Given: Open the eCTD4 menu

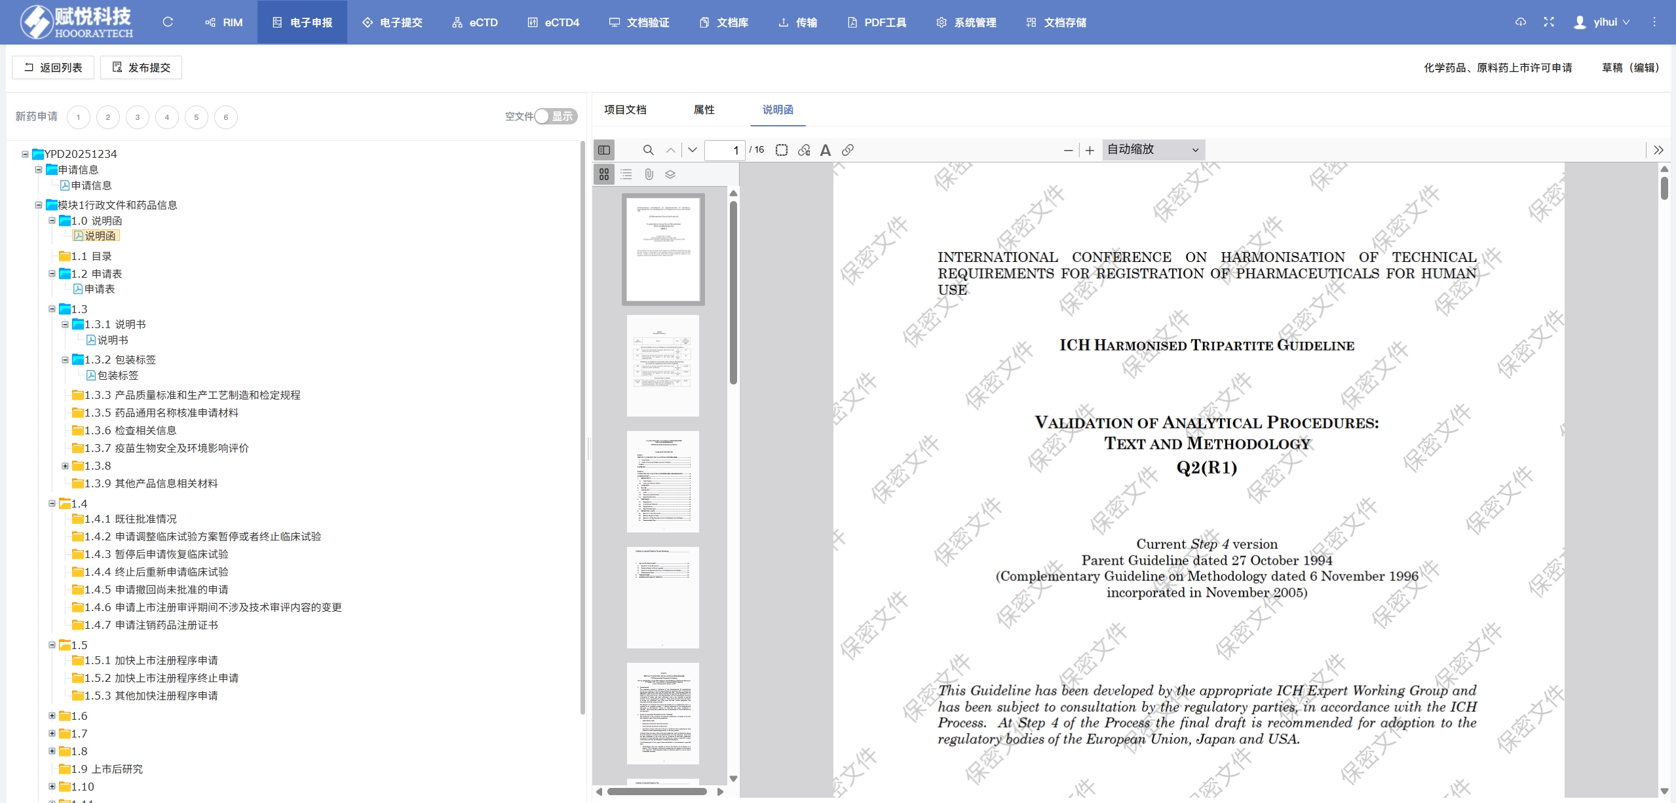Looking at the screenshot, I should click(x=554, y=22).
